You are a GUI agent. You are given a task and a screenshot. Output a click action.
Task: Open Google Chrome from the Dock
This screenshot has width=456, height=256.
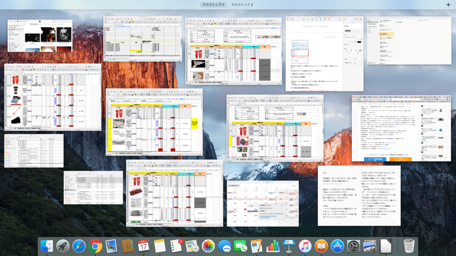click(95, 246)
